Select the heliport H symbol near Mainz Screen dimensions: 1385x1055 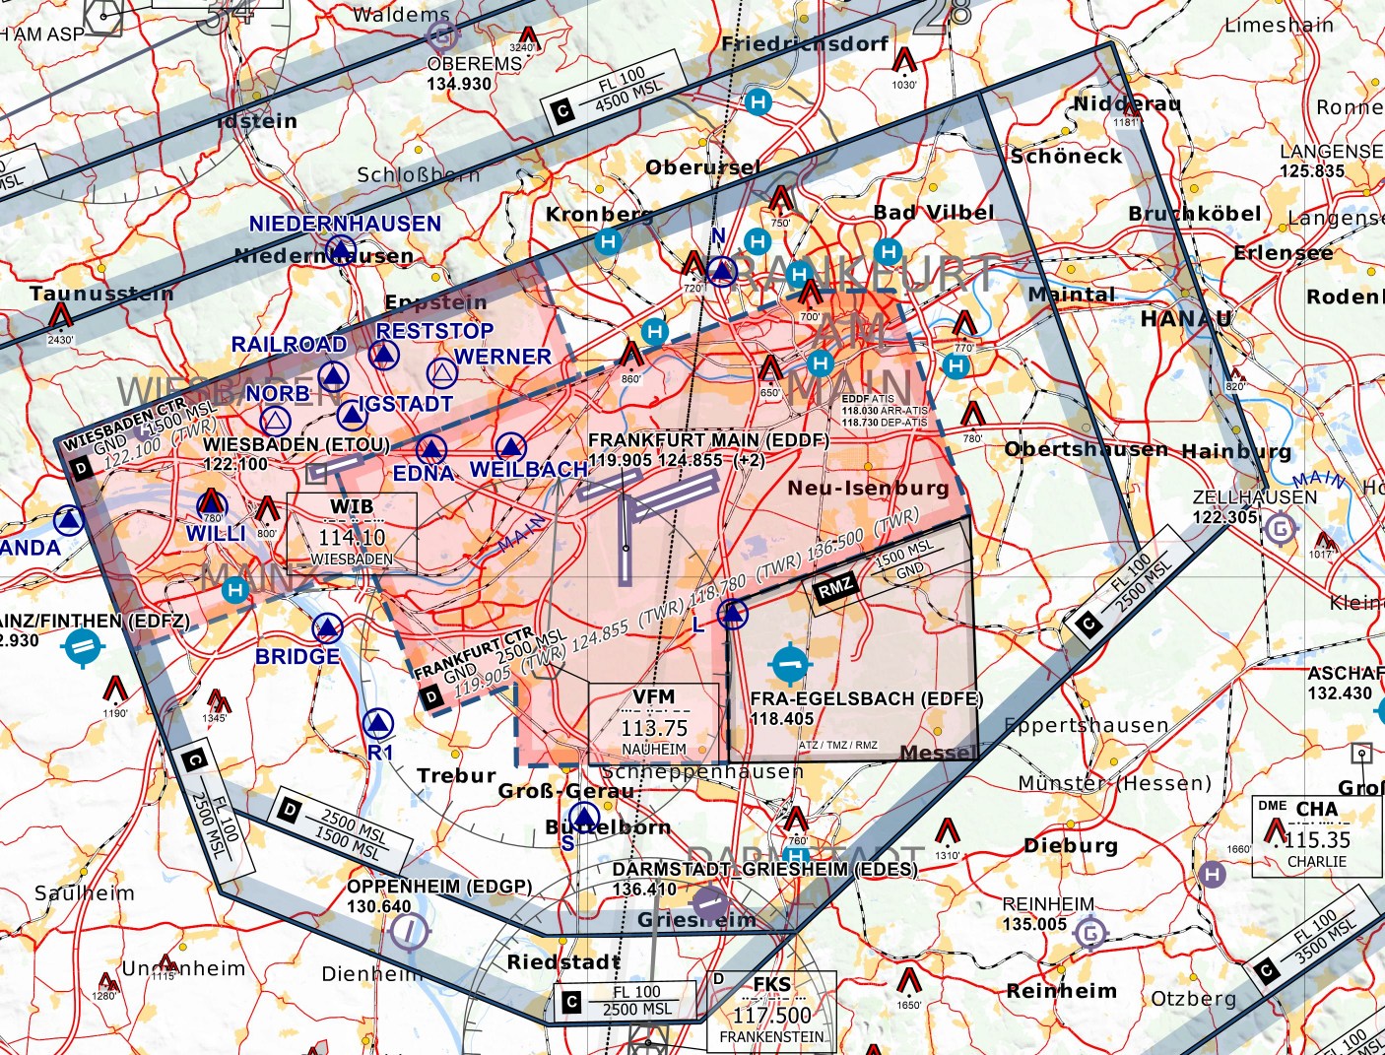[x=234, y=590]
